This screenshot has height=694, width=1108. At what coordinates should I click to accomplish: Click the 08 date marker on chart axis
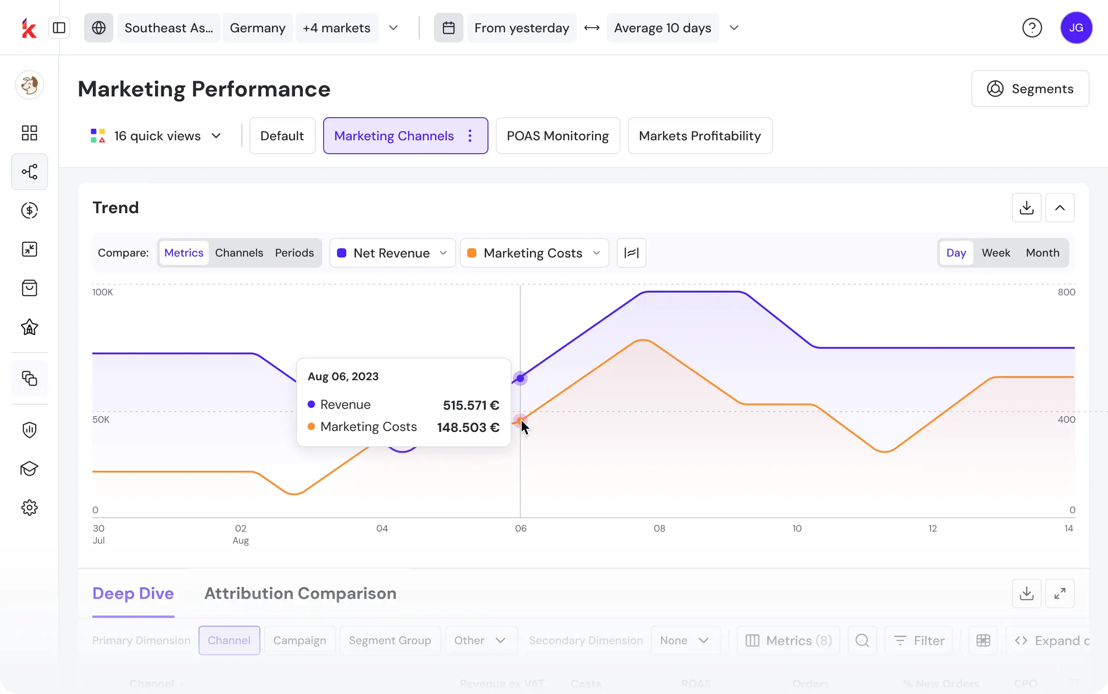pos(659,528)
